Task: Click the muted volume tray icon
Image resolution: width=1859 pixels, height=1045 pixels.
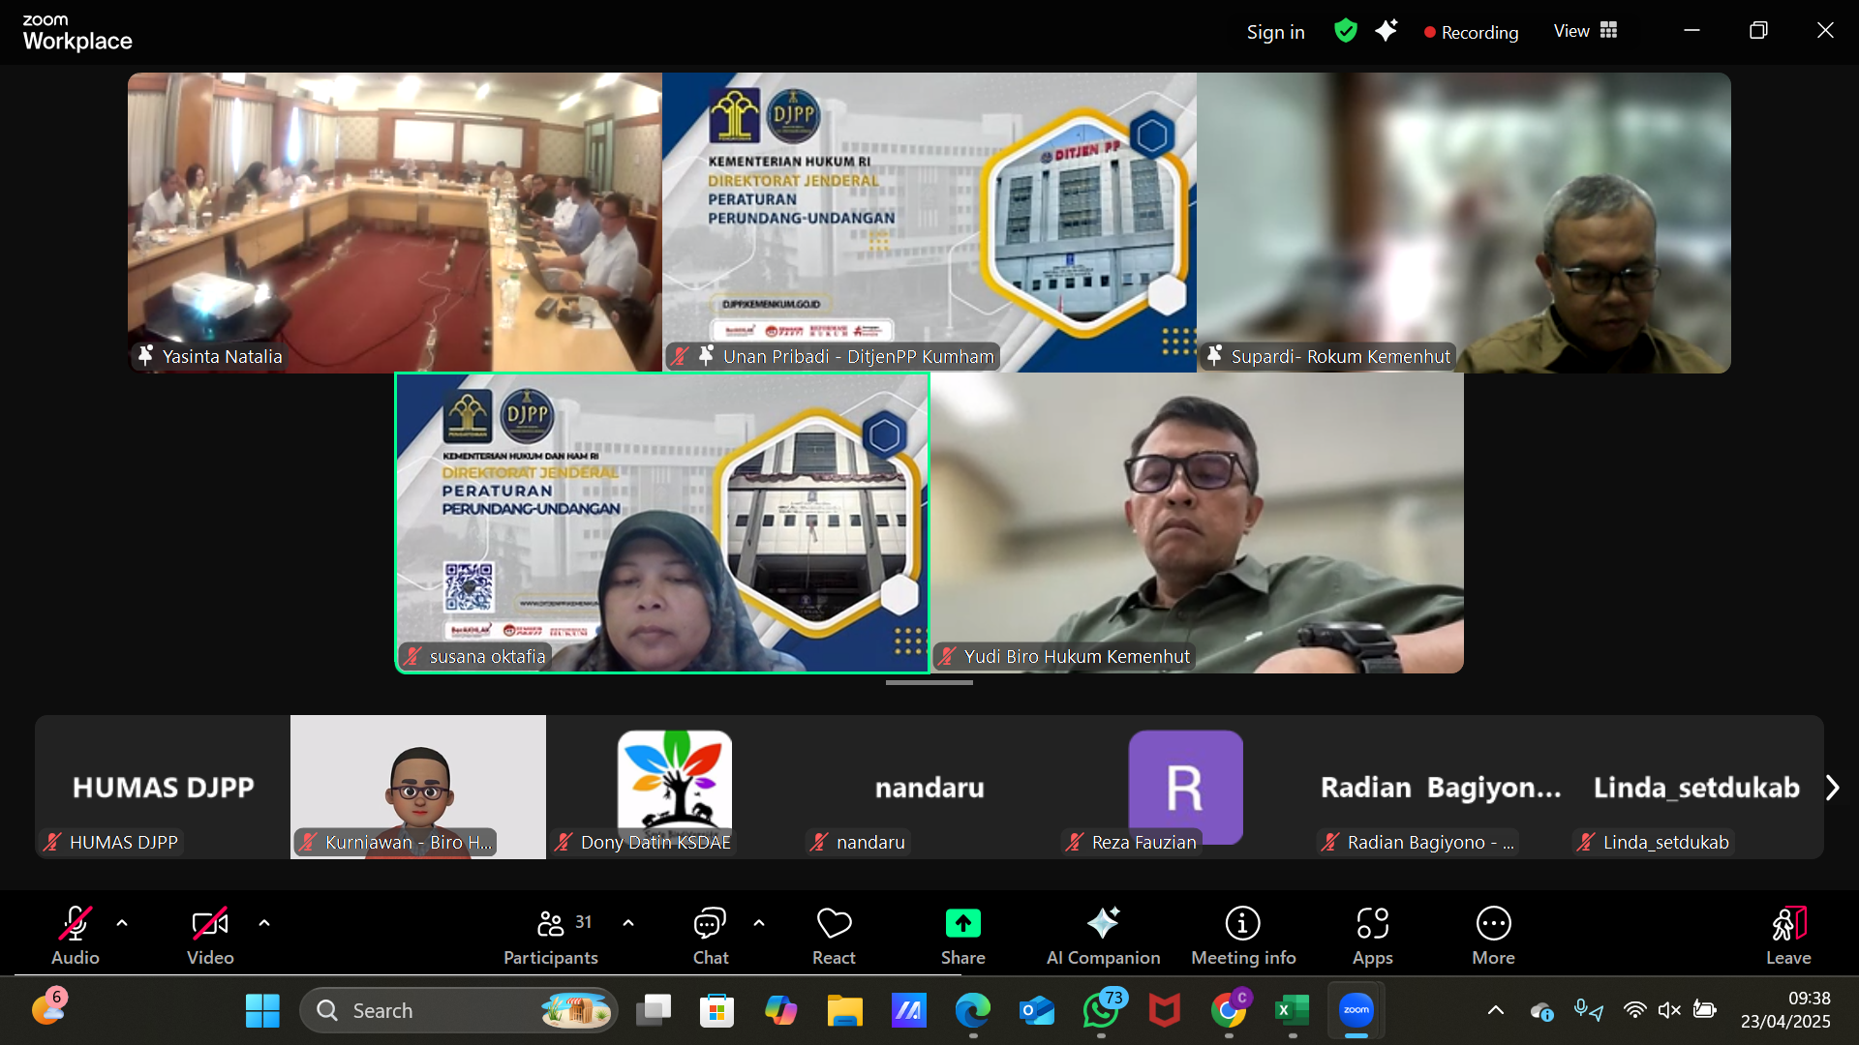Action: coord(1669,1011)
